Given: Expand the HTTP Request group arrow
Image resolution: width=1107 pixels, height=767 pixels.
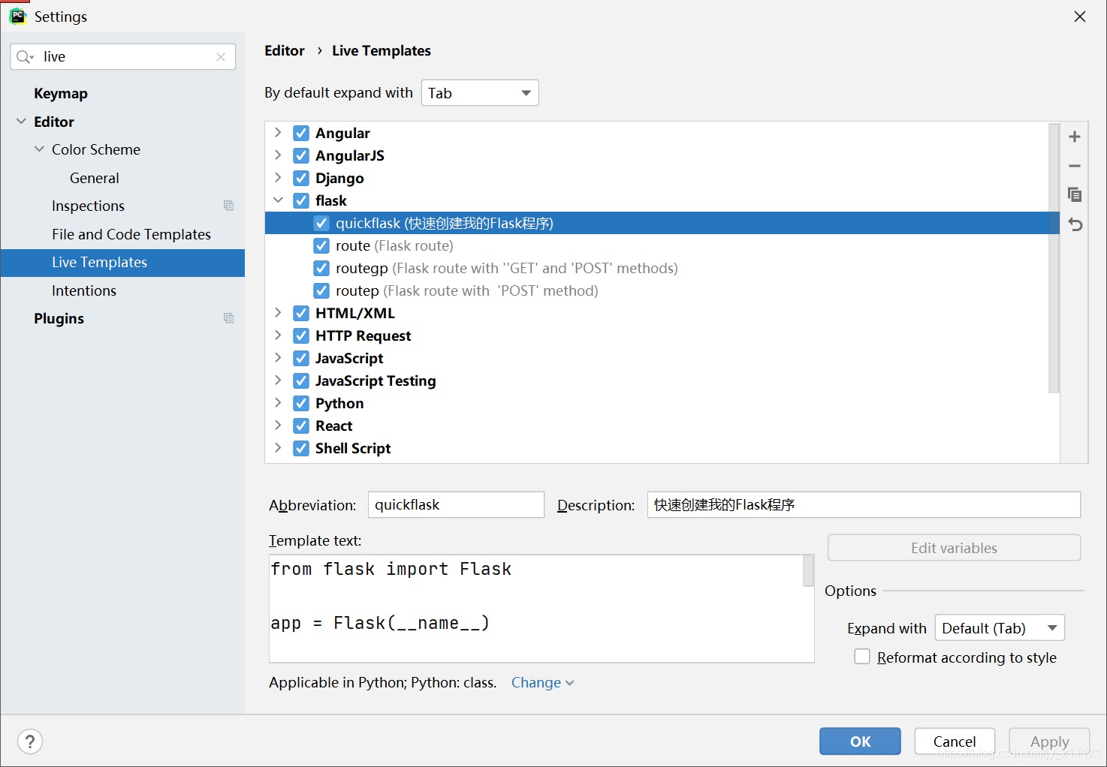Looking at the screenshot, I should coord(278,335).
